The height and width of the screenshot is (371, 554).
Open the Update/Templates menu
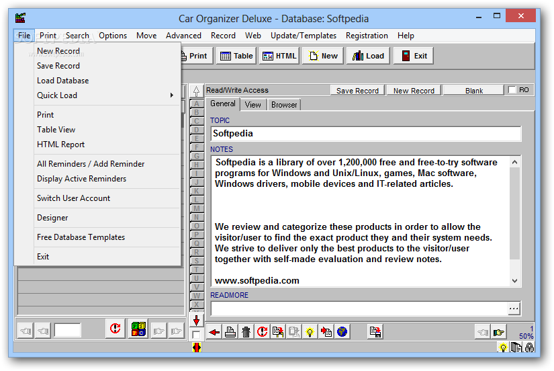(x=303, y=36)
